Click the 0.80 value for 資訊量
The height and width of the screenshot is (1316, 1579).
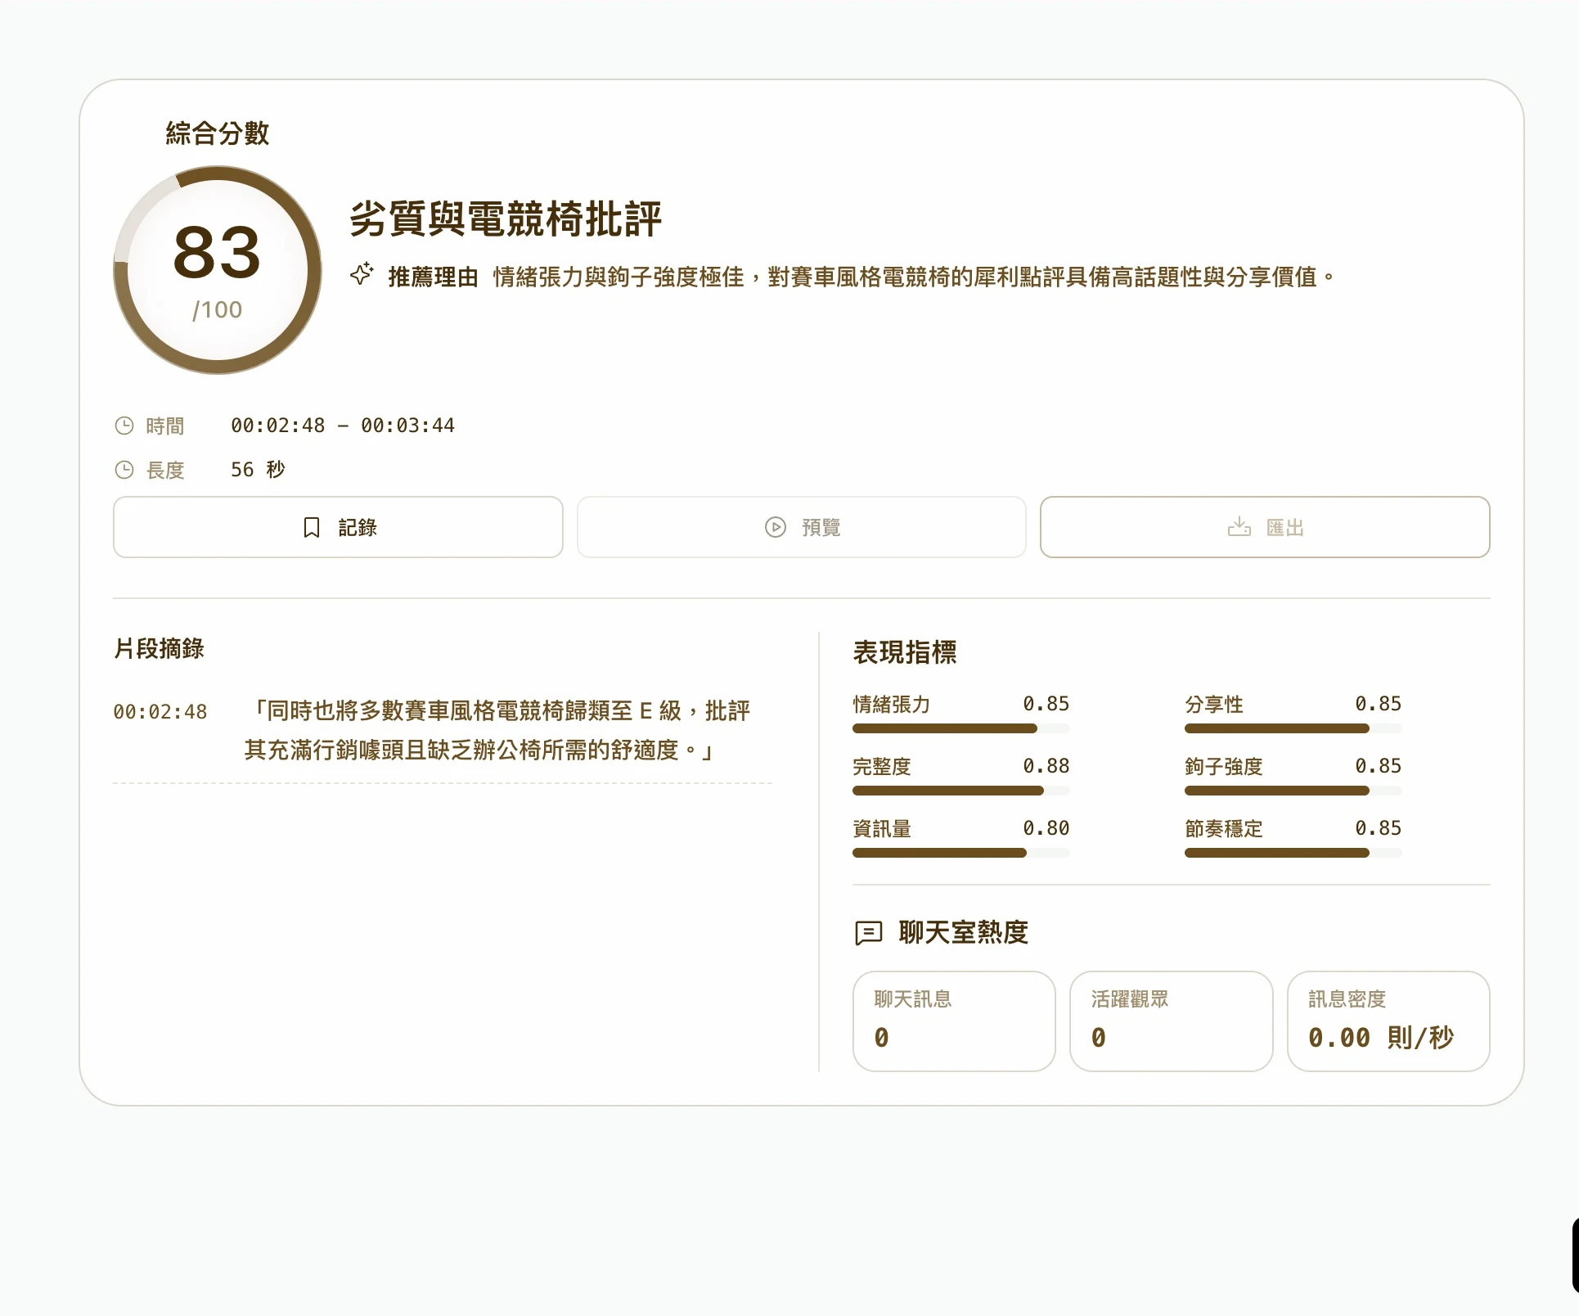tap(1046, 828)
